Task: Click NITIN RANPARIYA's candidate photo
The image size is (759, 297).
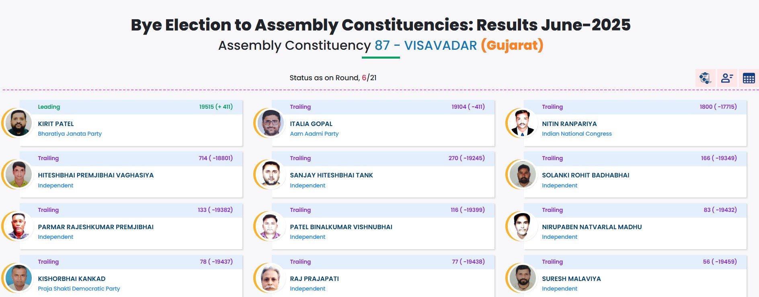Action: [x=523, y=123]
